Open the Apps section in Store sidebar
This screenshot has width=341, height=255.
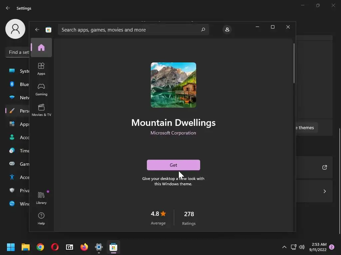(41, 69)
